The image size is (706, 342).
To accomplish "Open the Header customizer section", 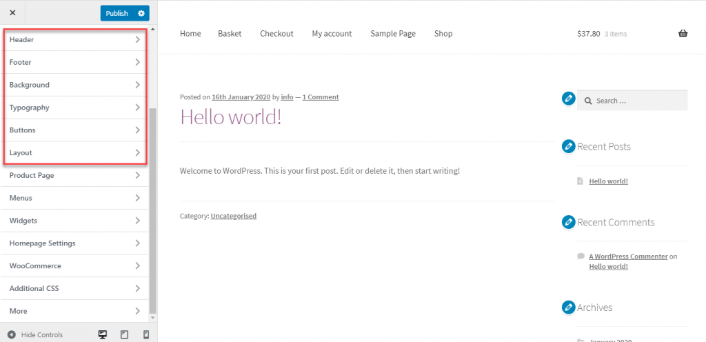I will click(x=74, y=39).
